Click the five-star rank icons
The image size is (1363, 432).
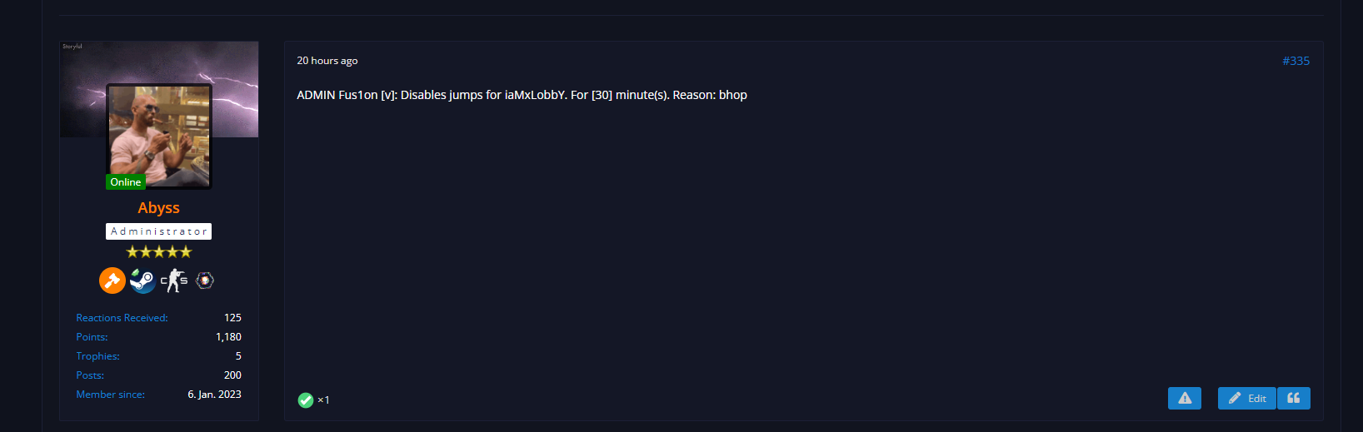(158, 252)
